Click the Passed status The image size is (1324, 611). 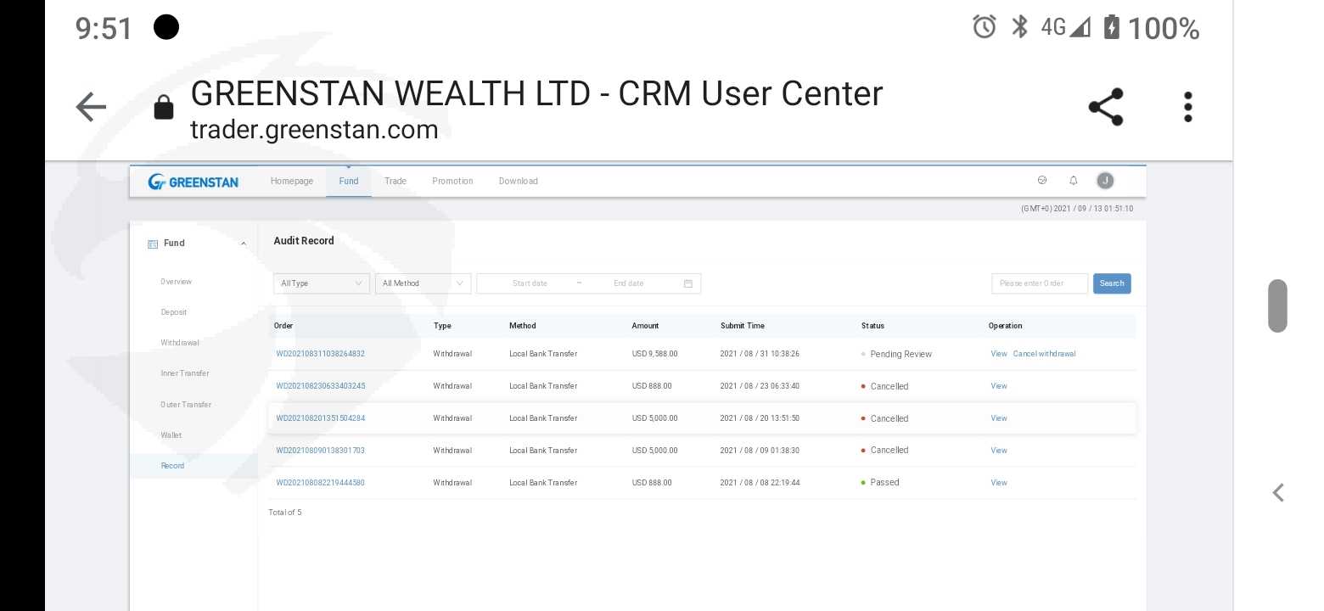point(884,482)
